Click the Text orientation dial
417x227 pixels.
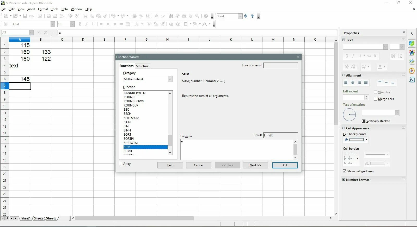(349, 115)
